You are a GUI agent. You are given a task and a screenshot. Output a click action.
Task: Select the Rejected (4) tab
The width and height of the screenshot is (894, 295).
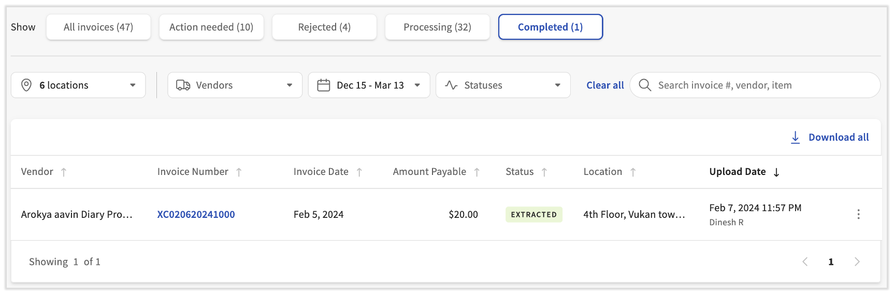click(x=324, y=27)
